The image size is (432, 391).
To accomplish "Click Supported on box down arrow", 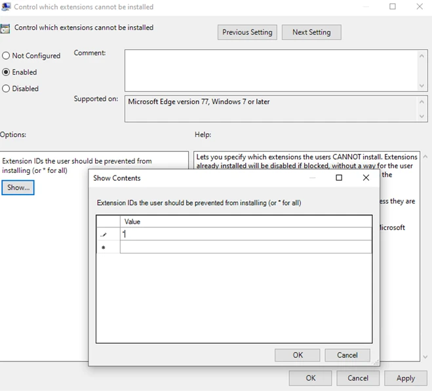I will (422, 116).
